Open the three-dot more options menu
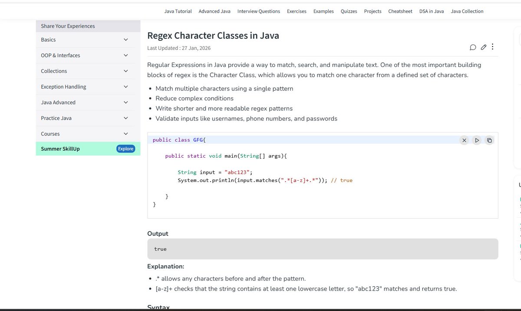521x311 pixels. point(492,47)
